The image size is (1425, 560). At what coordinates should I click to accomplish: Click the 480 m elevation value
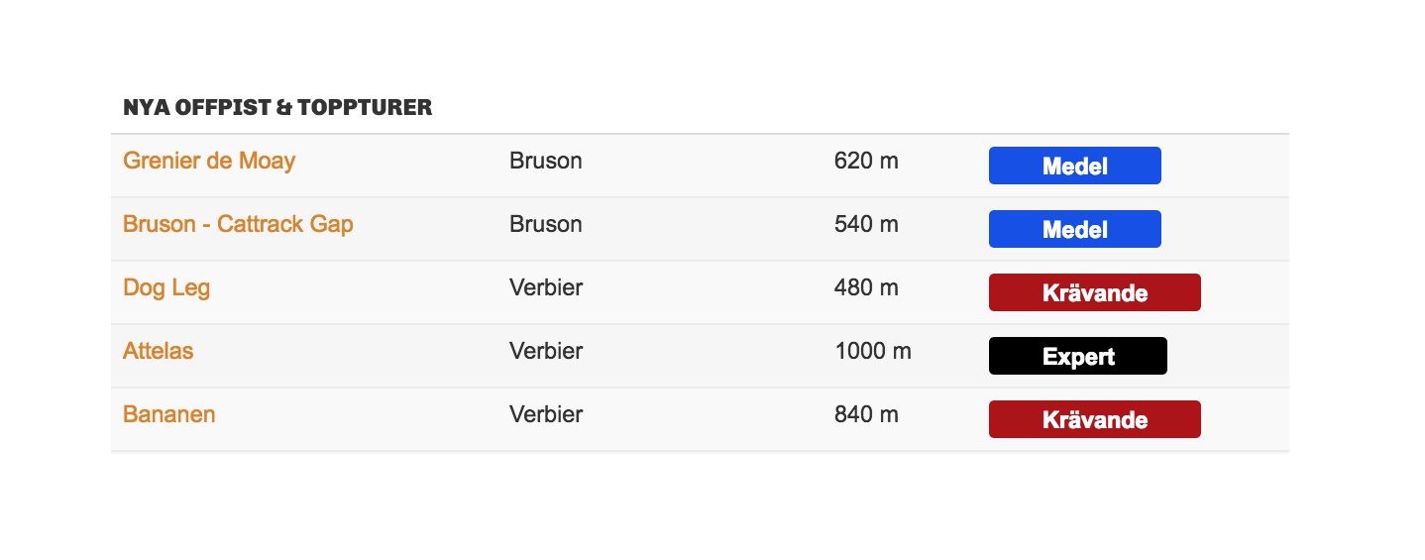[x=866, y=287]
